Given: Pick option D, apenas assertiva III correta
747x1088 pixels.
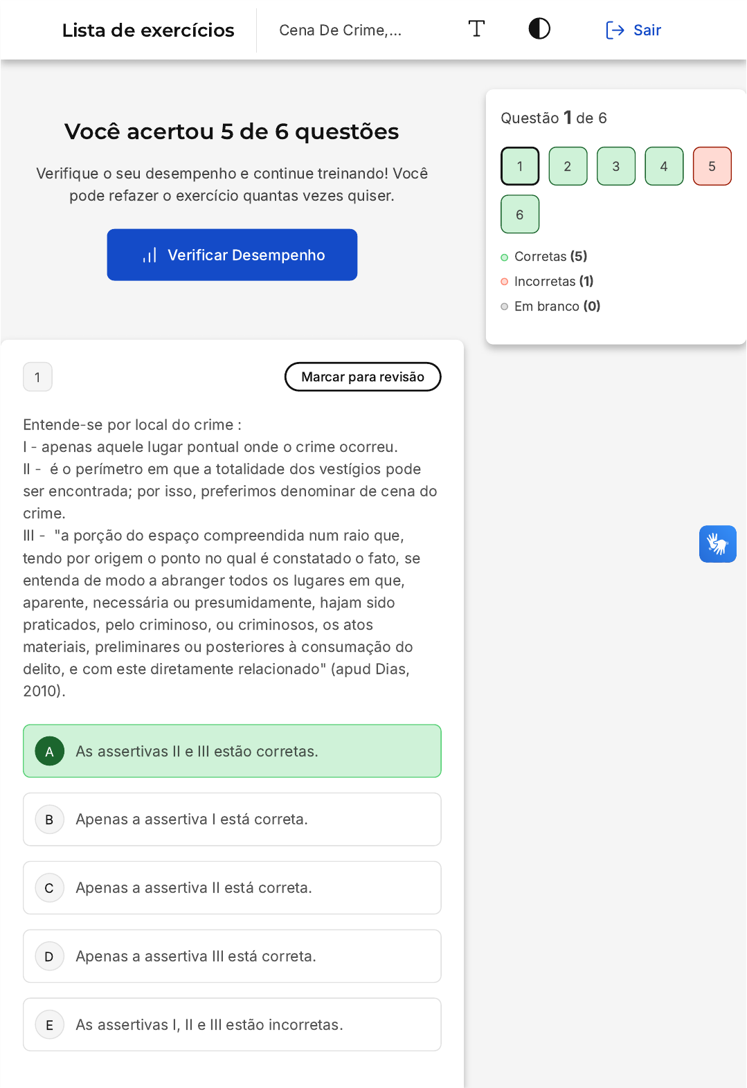Looking at the screenshot, I should point(232,956).
